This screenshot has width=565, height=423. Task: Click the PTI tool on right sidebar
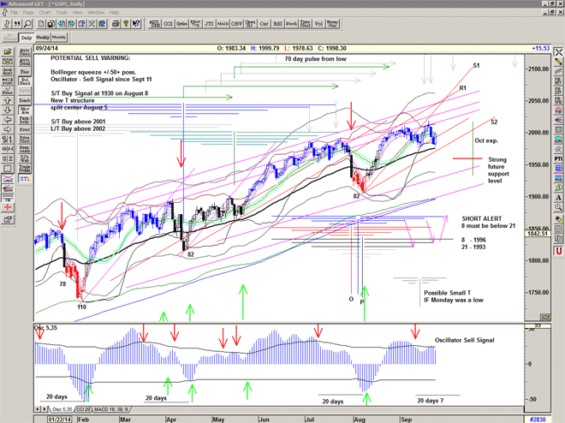pos(558,158)
